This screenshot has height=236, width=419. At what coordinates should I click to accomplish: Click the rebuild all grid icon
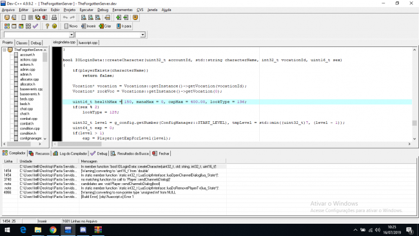[x=28, y=26]
